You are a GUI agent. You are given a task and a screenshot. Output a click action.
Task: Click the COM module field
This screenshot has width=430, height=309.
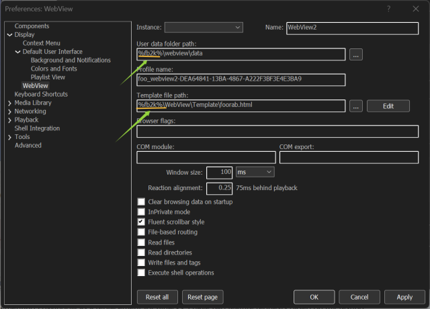206,157
